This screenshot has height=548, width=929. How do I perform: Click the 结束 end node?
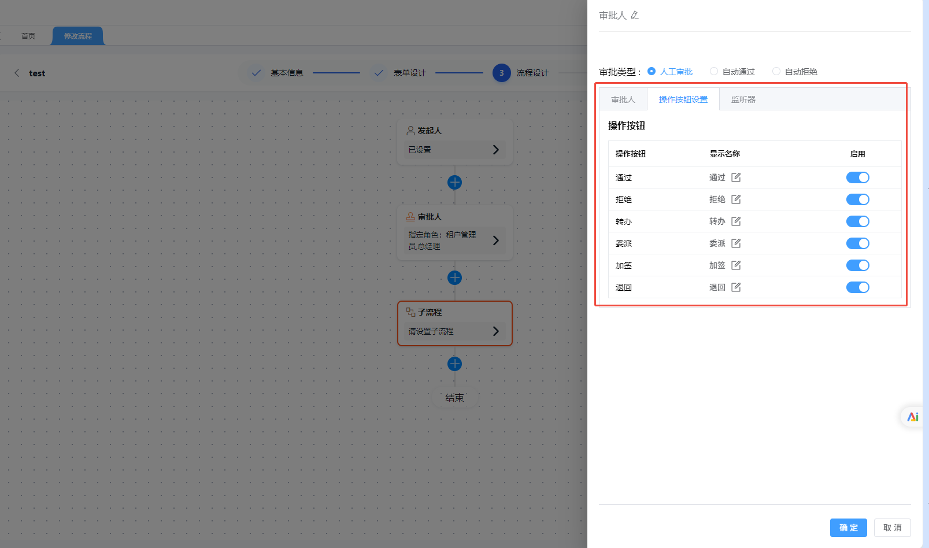pos(455,398)
